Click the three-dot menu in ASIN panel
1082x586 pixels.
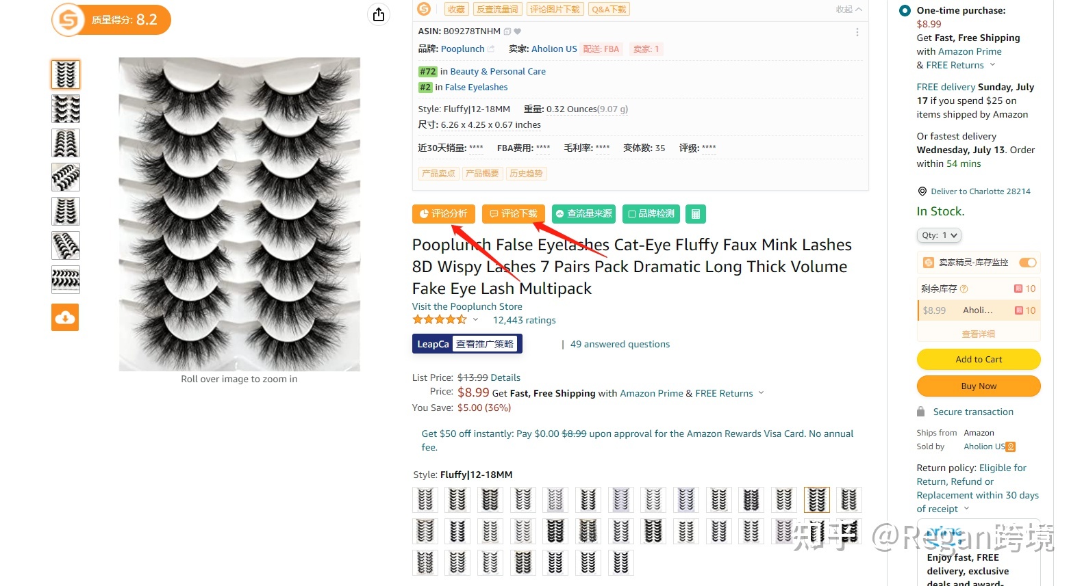coord(857,32)
